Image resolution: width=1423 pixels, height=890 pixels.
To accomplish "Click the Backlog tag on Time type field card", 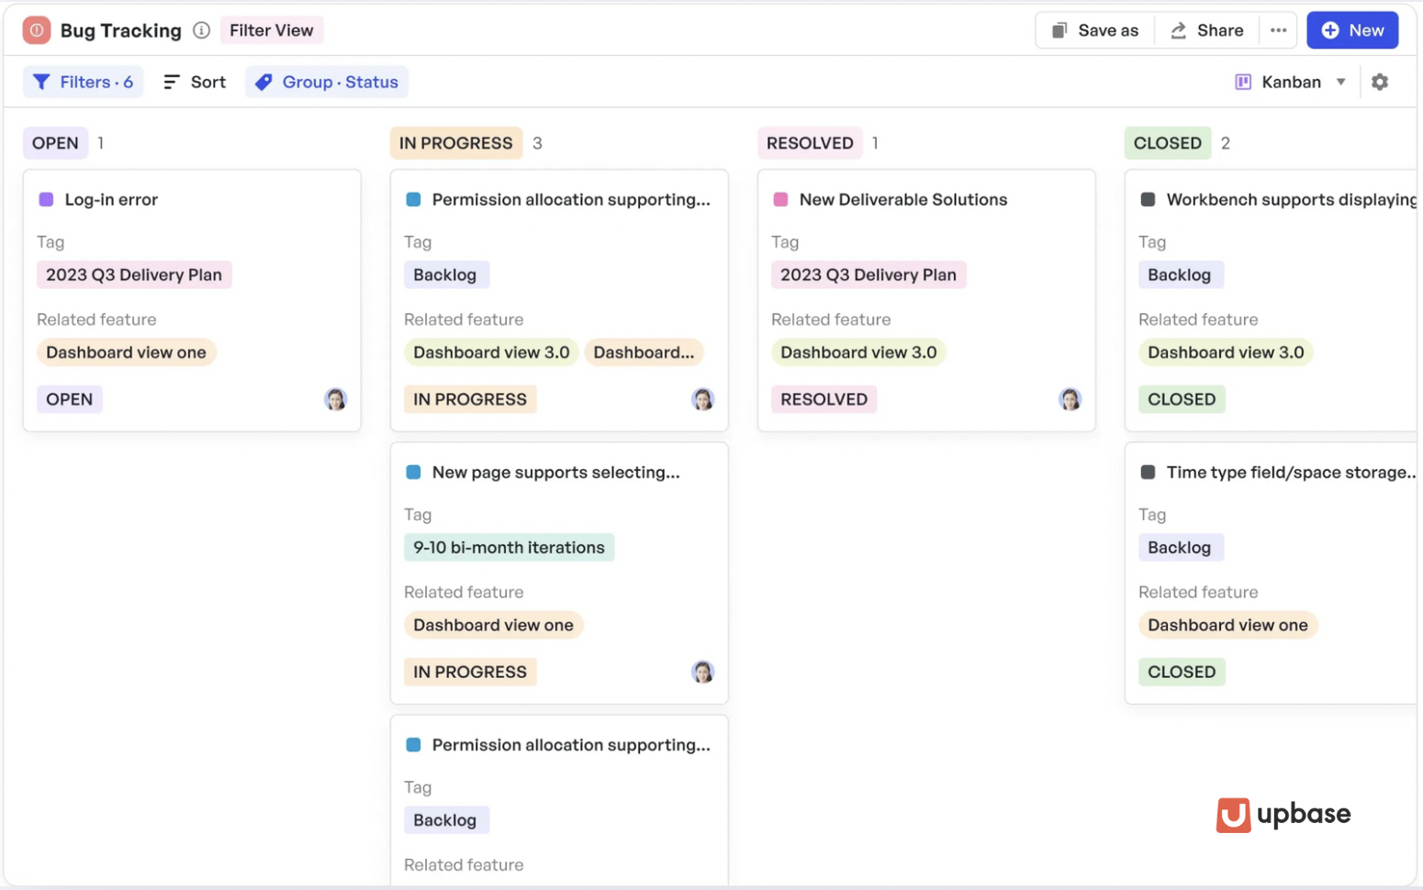I will point(1180,547).
